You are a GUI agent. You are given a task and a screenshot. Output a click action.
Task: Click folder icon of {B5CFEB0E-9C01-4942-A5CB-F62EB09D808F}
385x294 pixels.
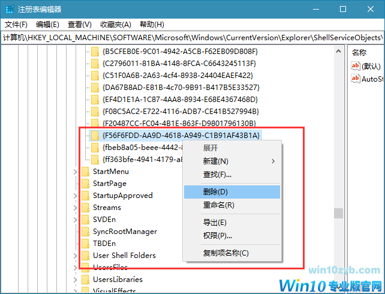(95, 52)
